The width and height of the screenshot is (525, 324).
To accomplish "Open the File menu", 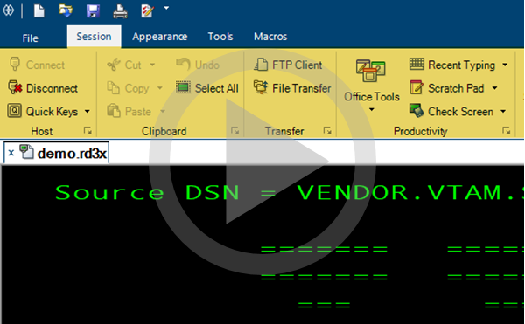I will pos(30,38).
